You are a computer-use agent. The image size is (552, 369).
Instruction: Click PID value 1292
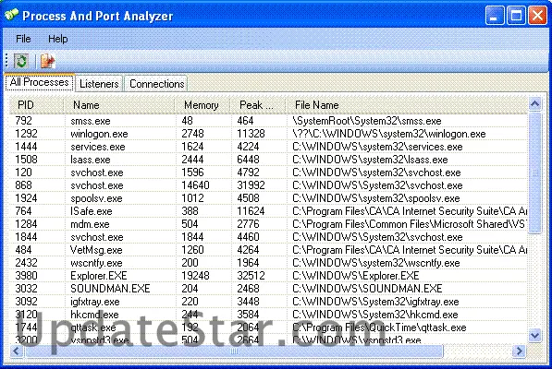point(26,134)
